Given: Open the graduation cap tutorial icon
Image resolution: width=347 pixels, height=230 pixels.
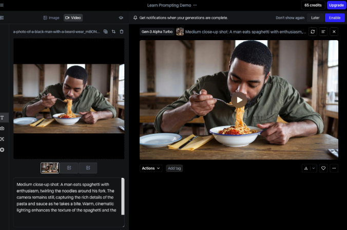Looking at the screenshot, I should click(121, 17).
